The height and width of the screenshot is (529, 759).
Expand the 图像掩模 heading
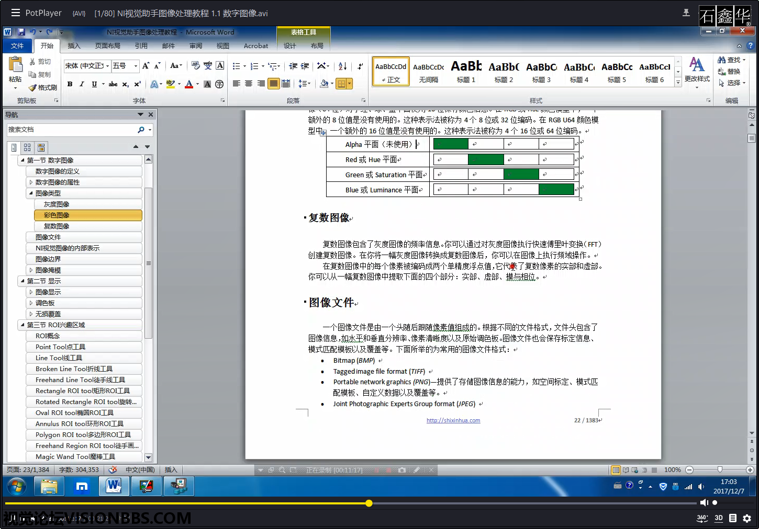click(31, 270)
